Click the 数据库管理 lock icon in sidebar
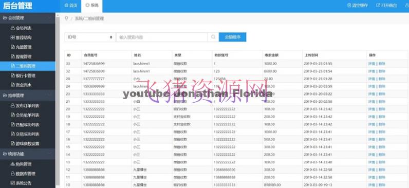 point(12,174)
